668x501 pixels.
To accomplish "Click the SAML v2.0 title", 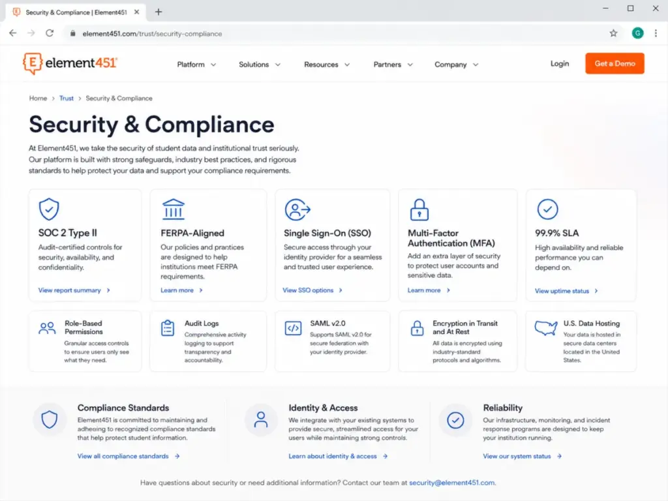I will 327,324.
